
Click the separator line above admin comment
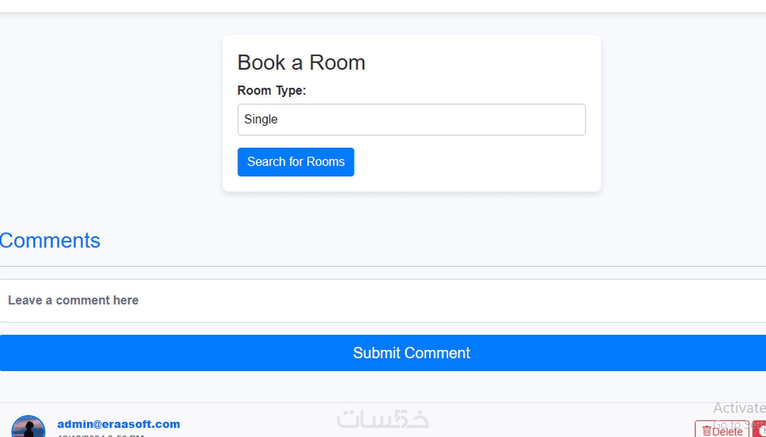(383, 402)
